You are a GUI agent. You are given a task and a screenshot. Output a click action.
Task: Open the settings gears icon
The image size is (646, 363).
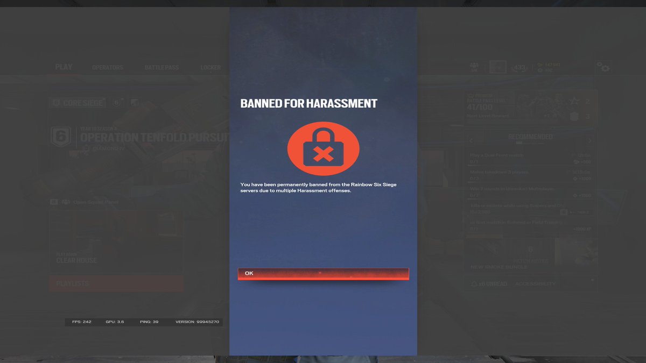pos(603,67)
